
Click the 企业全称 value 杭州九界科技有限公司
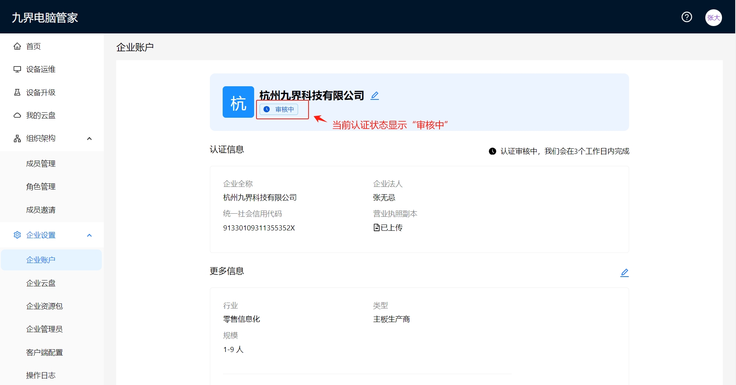[x=260, y=198]
